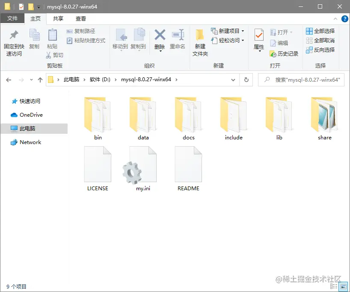Screen dimensions: 350x292
Task: Select the data folder
Action: pyautogui.click(x=143, y=119)
